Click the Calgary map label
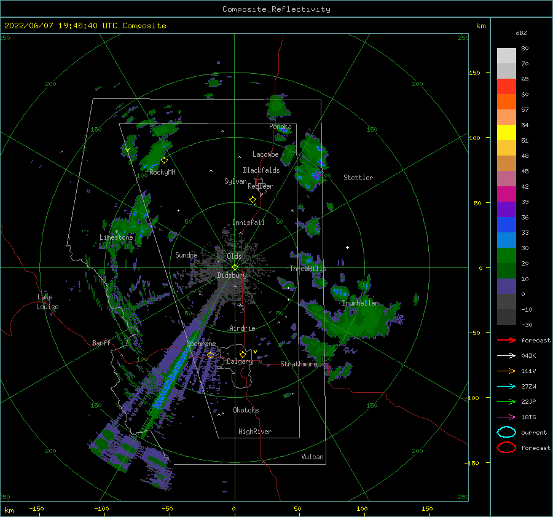The image size is (553, 517). [240, 361]
